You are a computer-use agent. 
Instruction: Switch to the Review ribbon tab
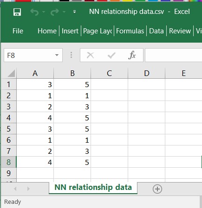(180, 31)
